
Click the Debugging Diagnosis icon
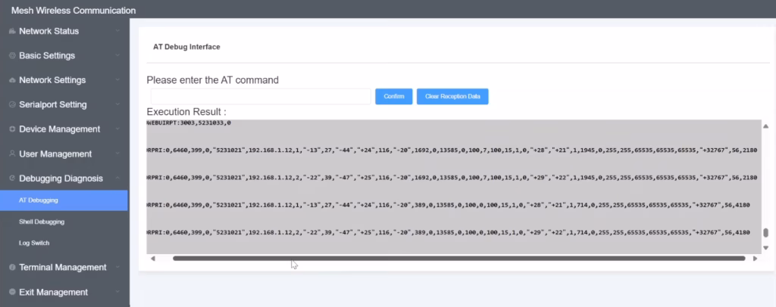(x=12, y=178)
